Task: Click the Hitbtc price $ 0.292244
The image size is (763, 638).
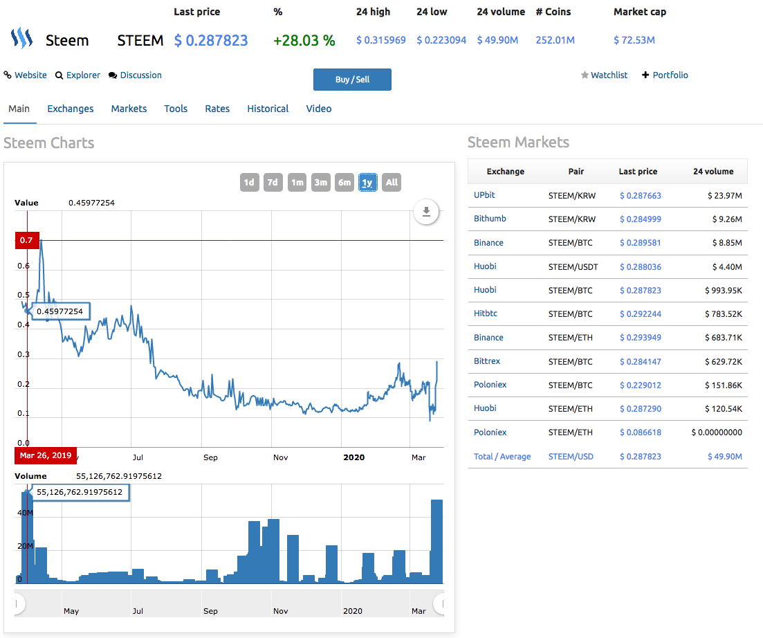Action: coord(641,314)
